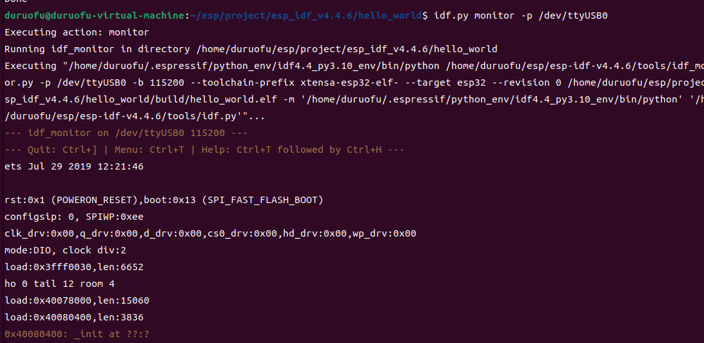Click the 'load:0x3fff0030,len:6652' line

[74, 267]
